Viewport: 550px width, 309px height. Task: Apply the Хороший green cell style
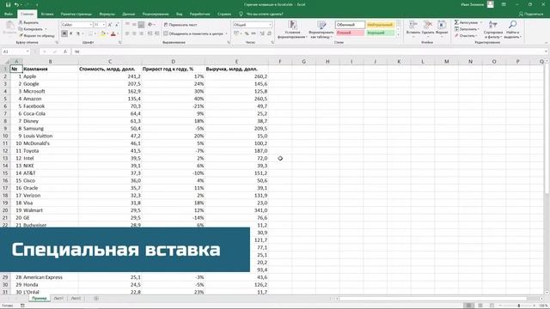pyautogui.click(x=381, y=33)
